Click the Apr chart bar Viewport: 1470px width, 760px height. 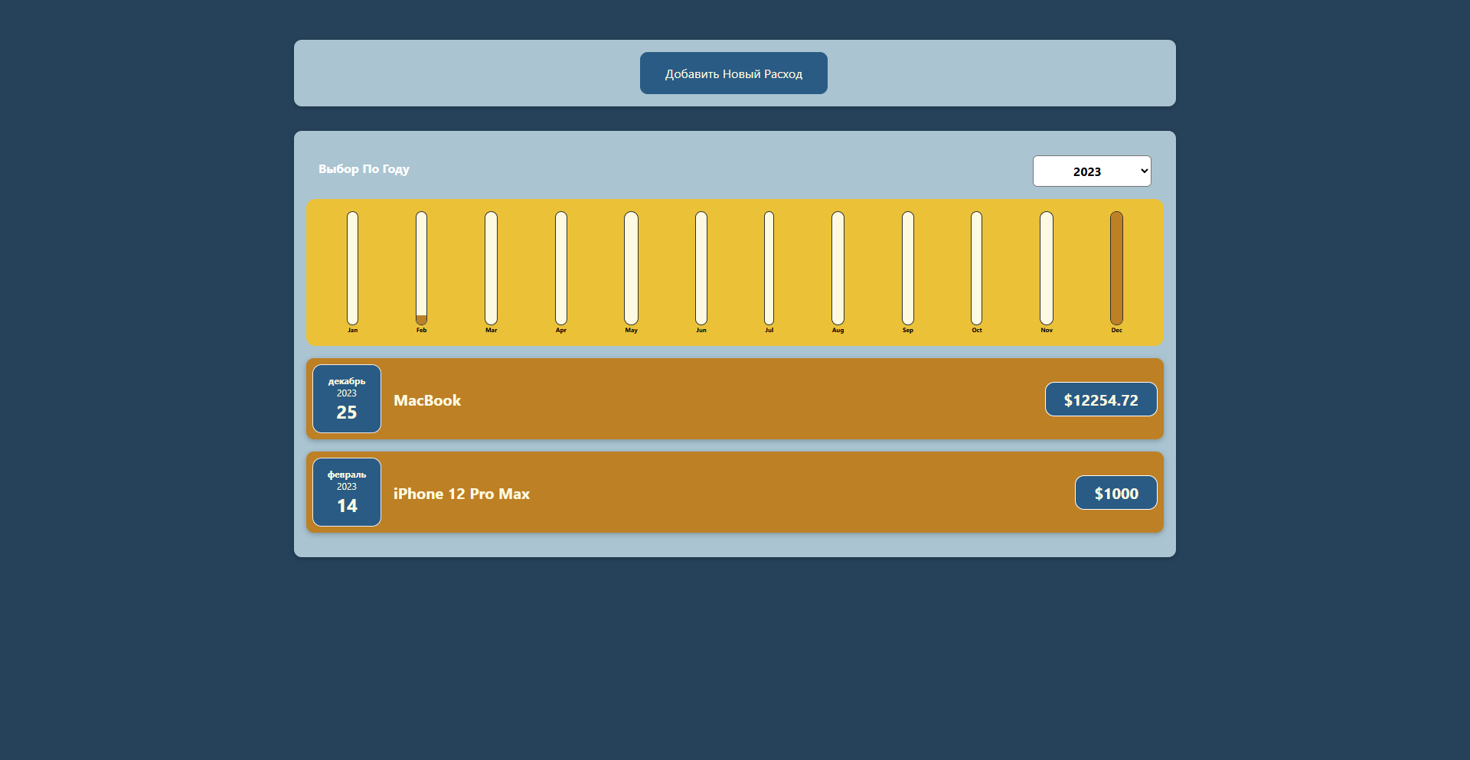pos(561,268)
